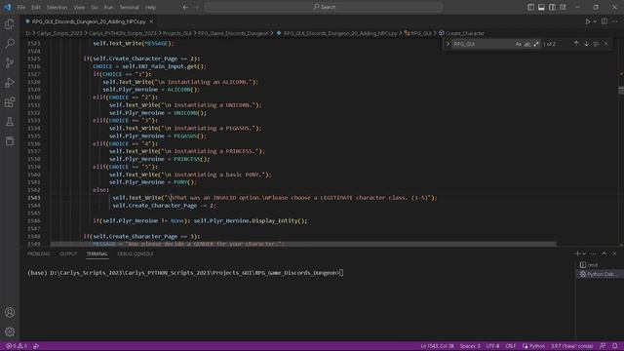
Task: Click the UTF-8 encoding indicator
Action: coord(492,346)
